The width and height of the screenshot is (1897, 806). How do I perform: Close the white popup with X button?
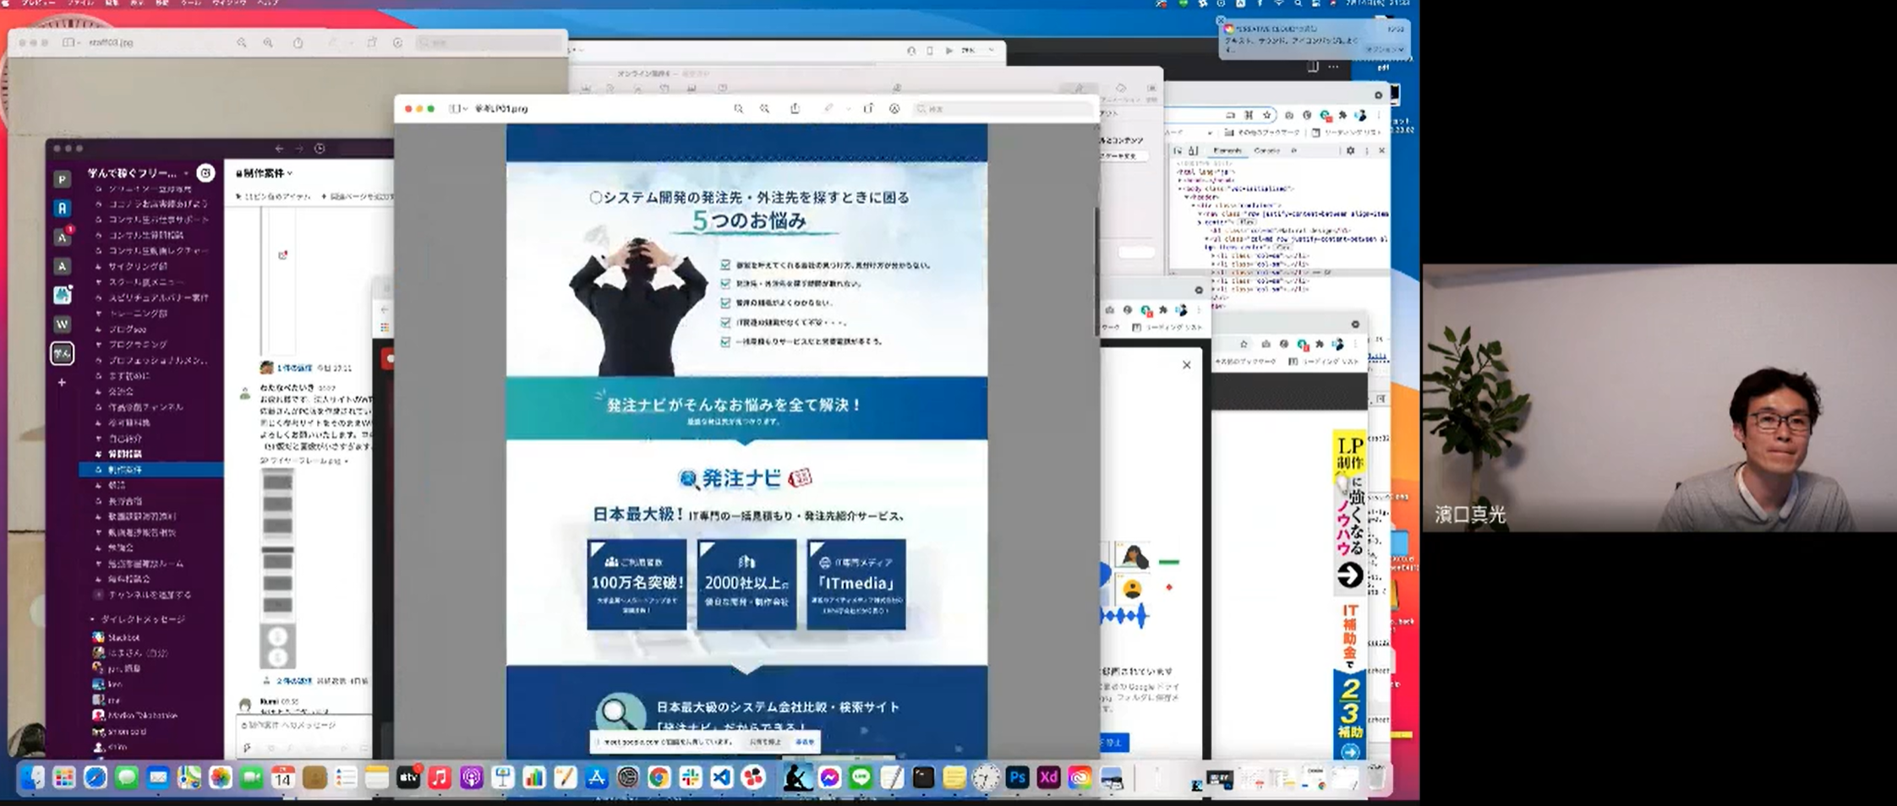tap(1186, 365)
